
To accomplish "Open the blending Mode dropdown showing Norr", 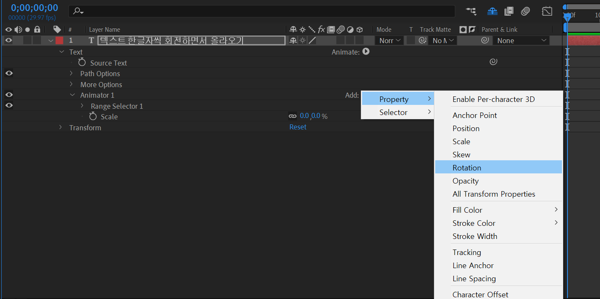I will (x=390, y=41).
